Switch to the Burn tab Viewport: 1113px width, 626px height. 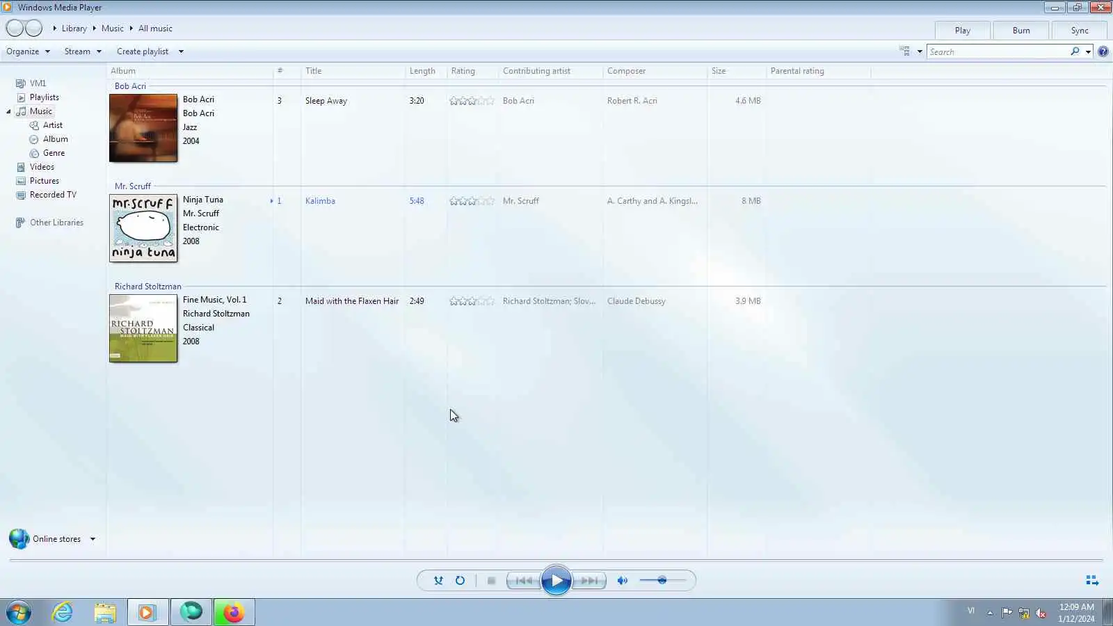pyautogui.click(x=1021, y=30)
